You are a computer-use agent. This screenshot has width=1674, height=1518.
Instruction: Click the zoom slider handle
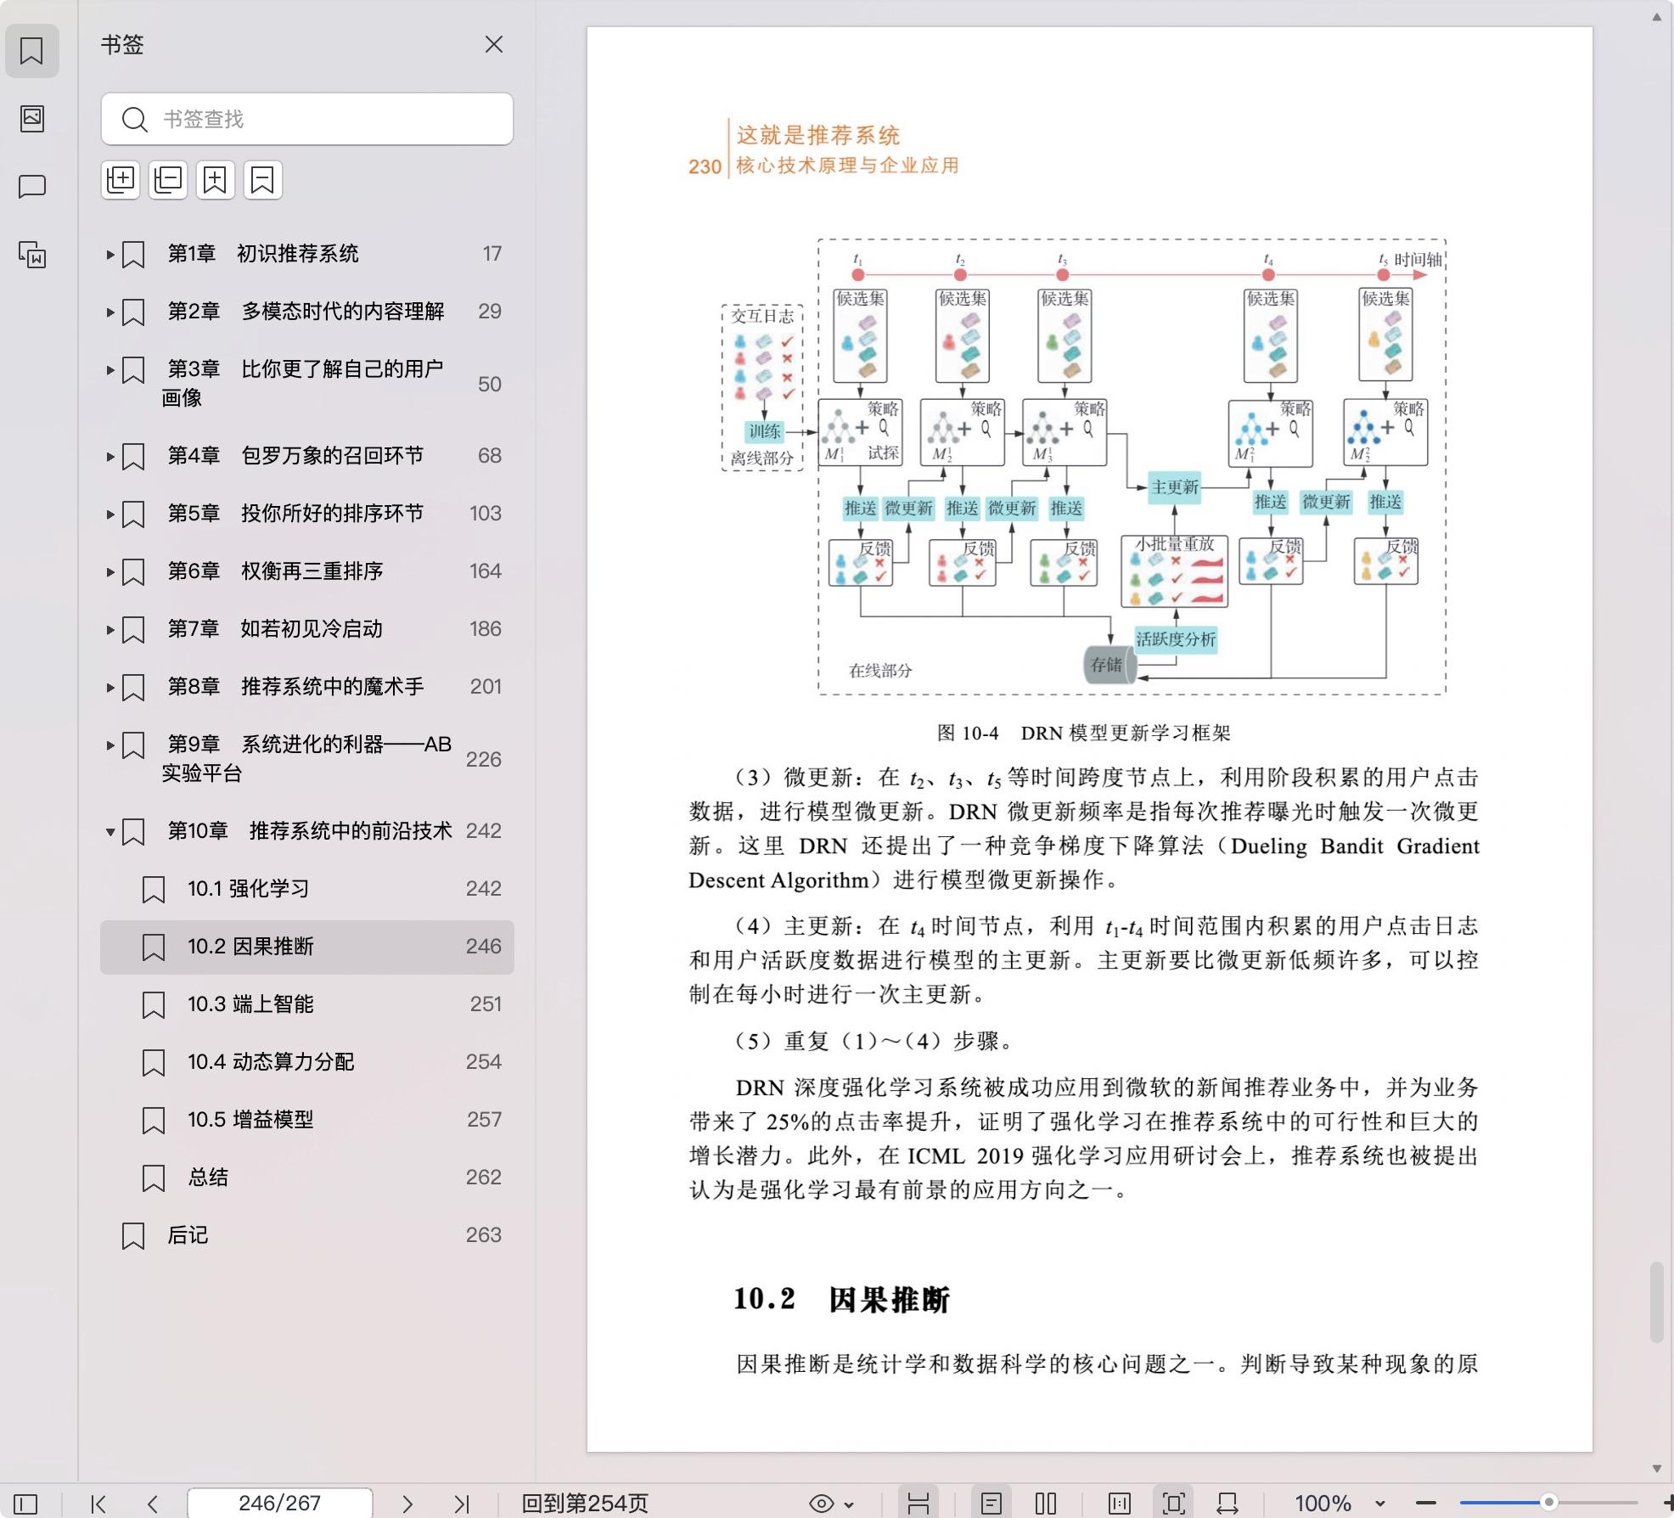[x=1548, y=1503]
